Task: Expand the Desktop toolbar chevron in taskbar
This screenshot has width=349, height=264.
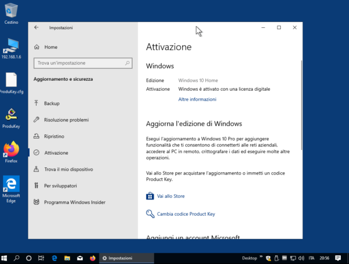Action: click(261, 256)
